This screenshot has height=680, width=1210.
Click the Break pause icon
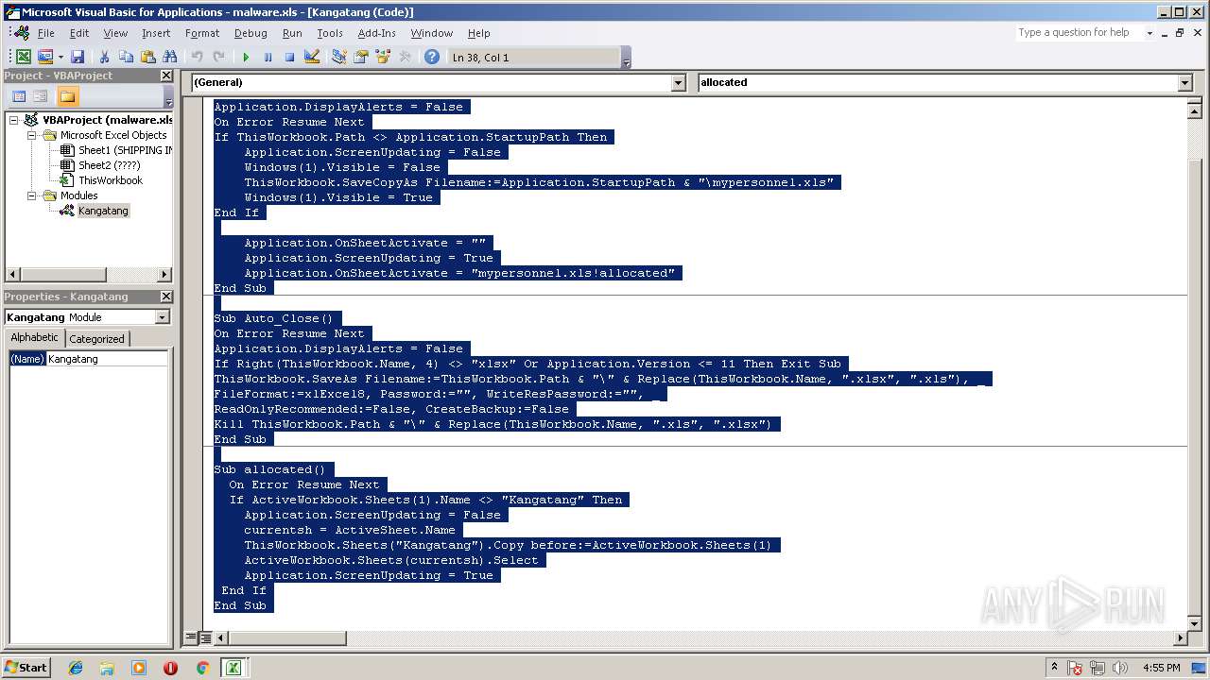coord(268,58)
